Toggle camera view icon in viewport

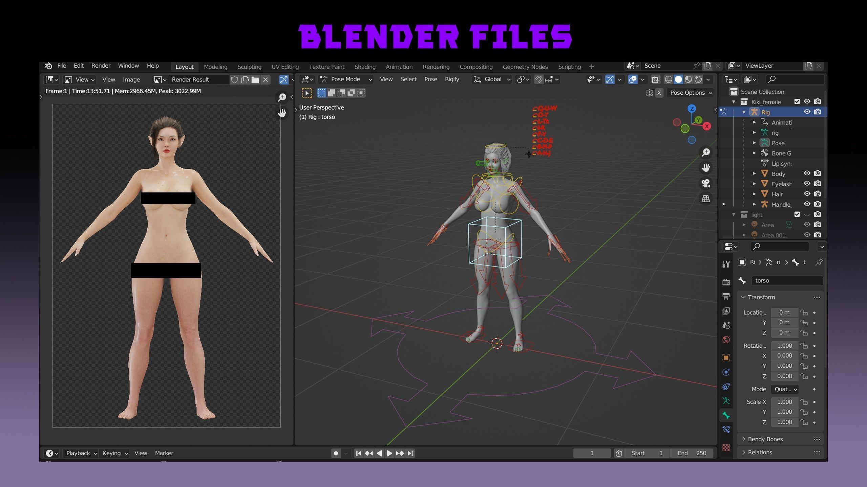[706, 183]
